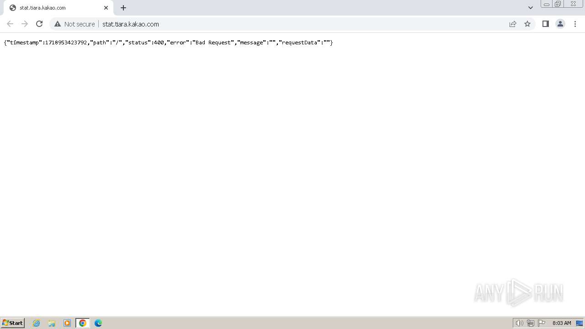Share this page icon

click(x=513, y=24)
